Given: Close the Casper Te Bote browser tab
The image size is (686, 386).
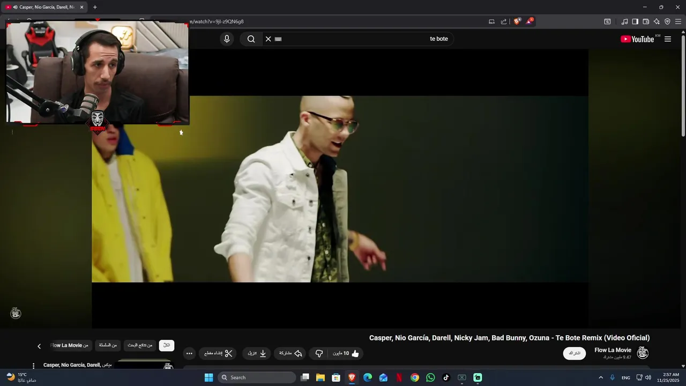Looking at the screenshot, I should [81, 7].
